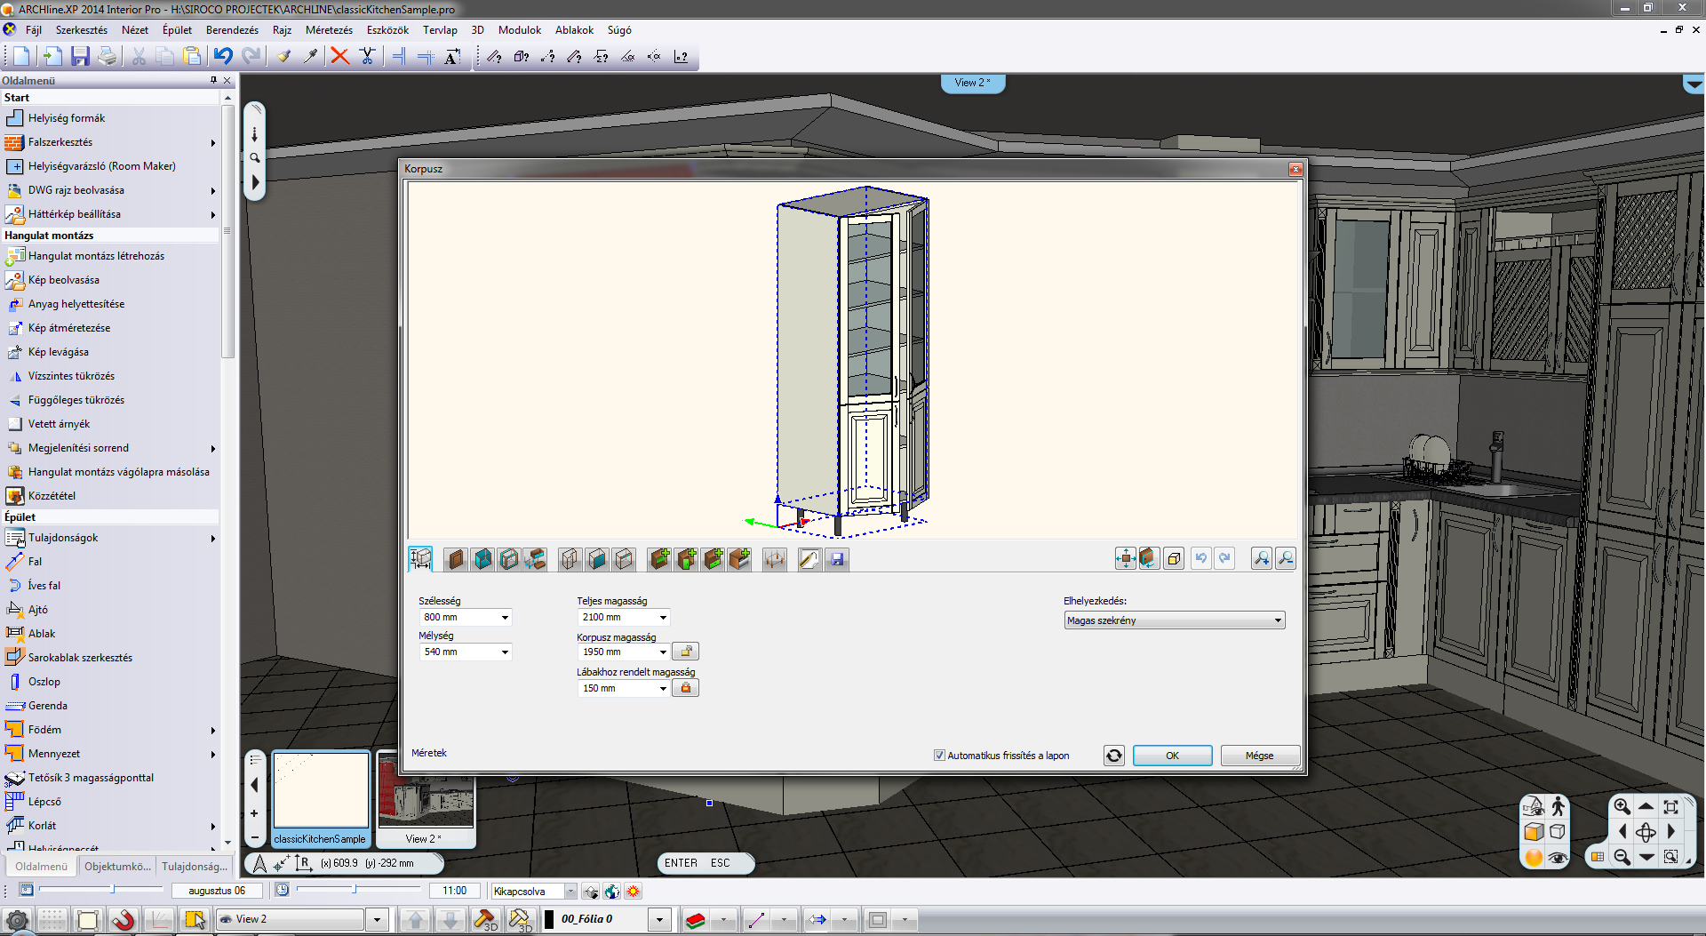Click the undo arrow in the main toolbar

(223, 56)
